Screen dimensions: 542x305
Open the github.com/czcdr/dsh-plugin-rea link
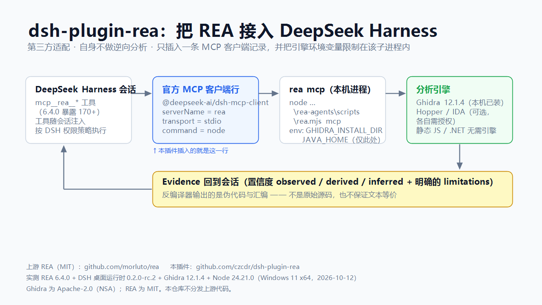247,267
